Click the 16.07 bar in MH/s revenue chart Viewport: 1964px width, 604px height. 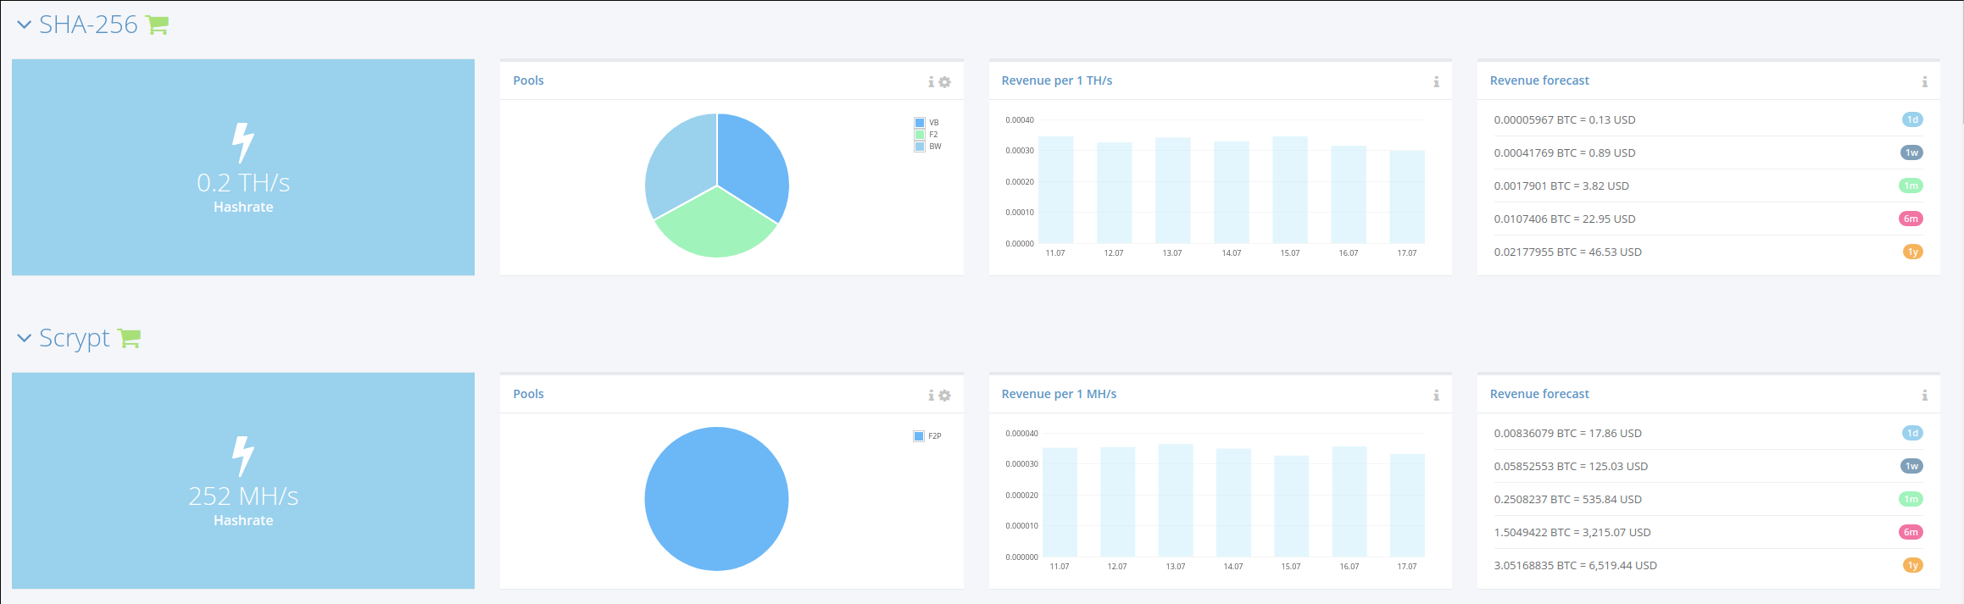pos(1349,501)
